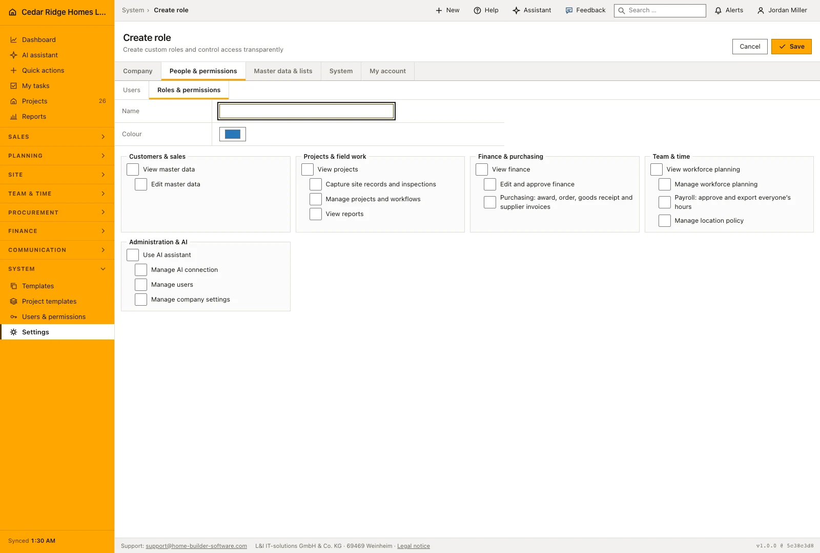
Task: Select the Roles & permissions sub-tab
Action: (x=189, y=90)
